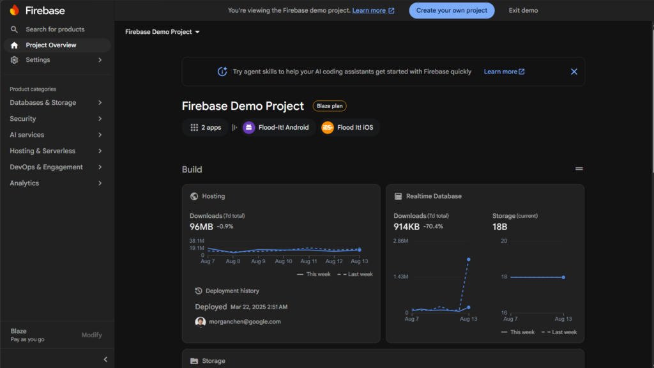This screenshot has height=368, width=654.
Task: Click the page vertical scrollbar
Action: (652, 100)
